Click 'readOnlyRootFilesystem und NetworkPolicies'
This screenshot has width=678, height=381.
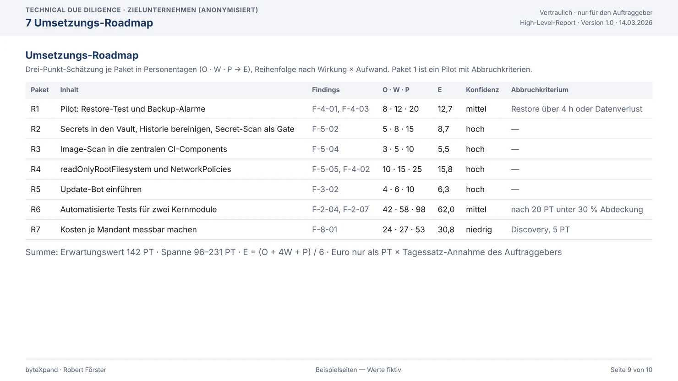[x=146, y=169]
